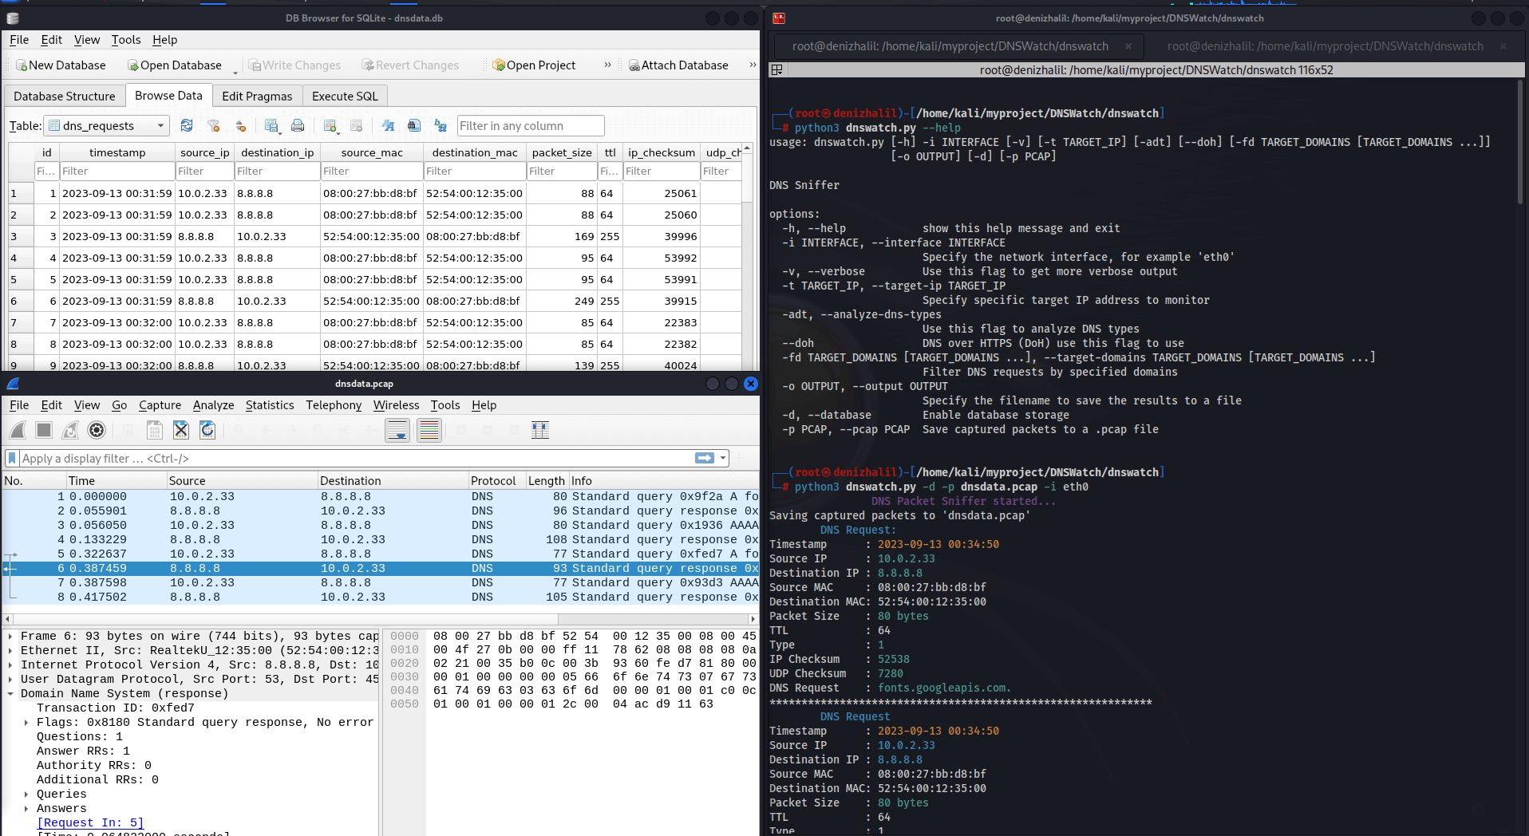Click the Open Database button
This screenshot has height=836, width=1529.
click(174, 65)
